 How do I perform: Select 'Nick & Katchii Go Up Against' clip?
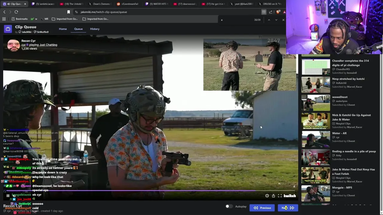[339, 121]
